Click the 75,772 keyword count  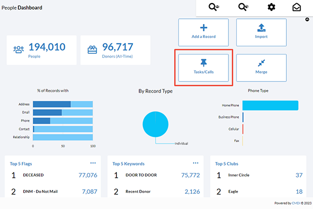click(190, 175)
